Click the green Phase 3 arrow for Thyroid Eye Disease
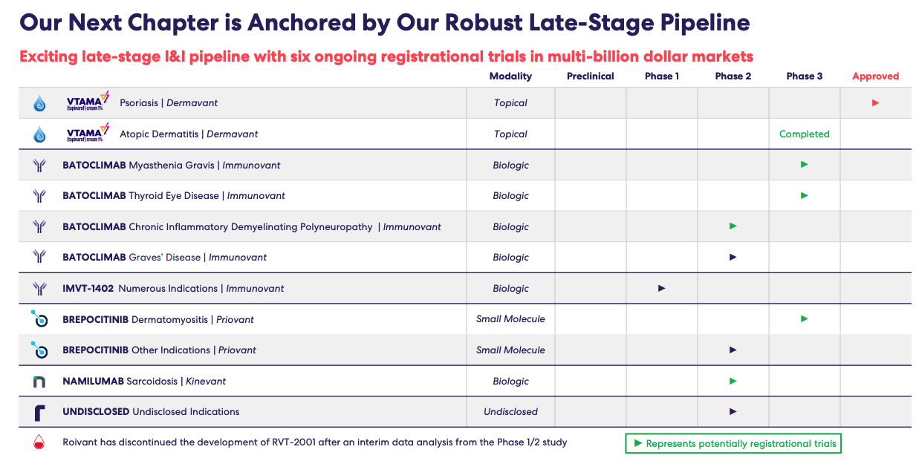The image size is (919, 461). [804, 195]
